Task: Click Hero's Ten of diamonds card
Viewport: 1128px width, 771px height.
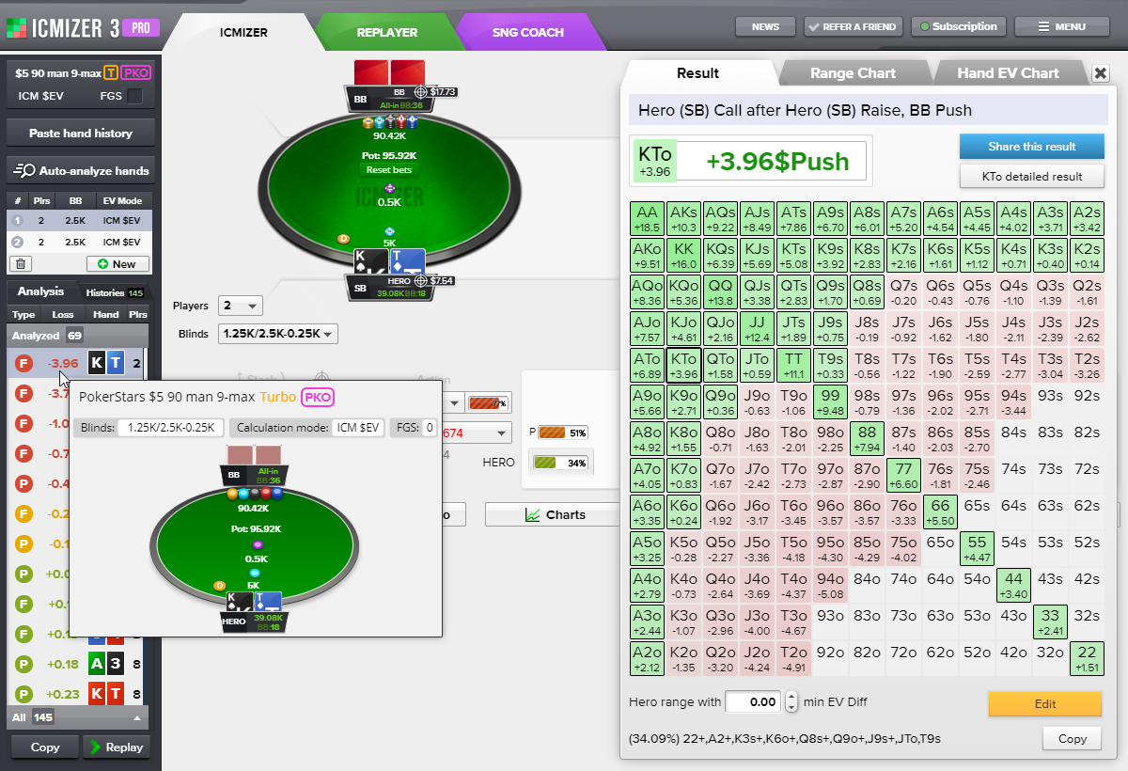Action: pos(407,262)
